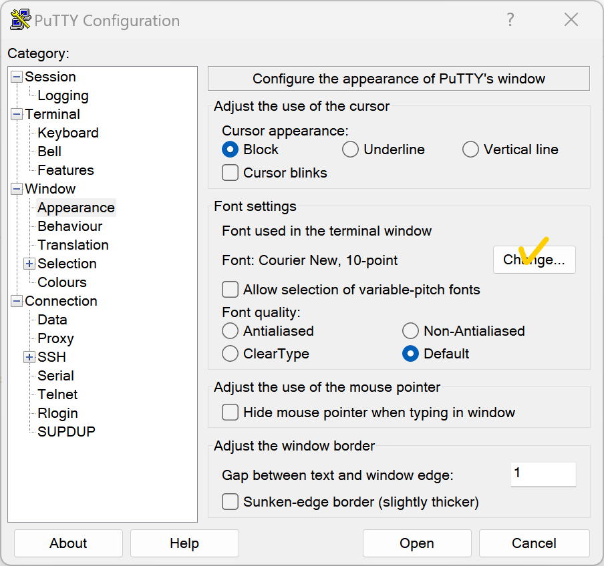
Task: Go to the Translation category
Action: click(x=73, y=245)
